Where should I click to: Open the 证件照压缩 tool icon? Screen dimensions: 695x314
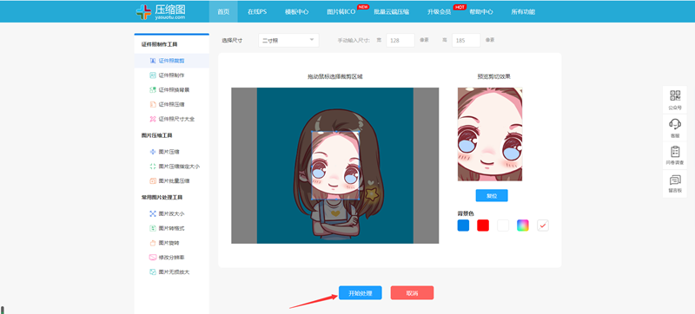[153, 104]
